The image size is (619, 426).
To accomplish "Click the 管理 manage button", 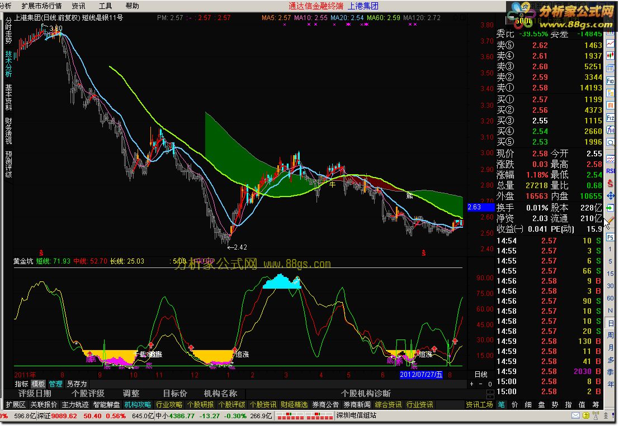I will click(x=55, y=384).
